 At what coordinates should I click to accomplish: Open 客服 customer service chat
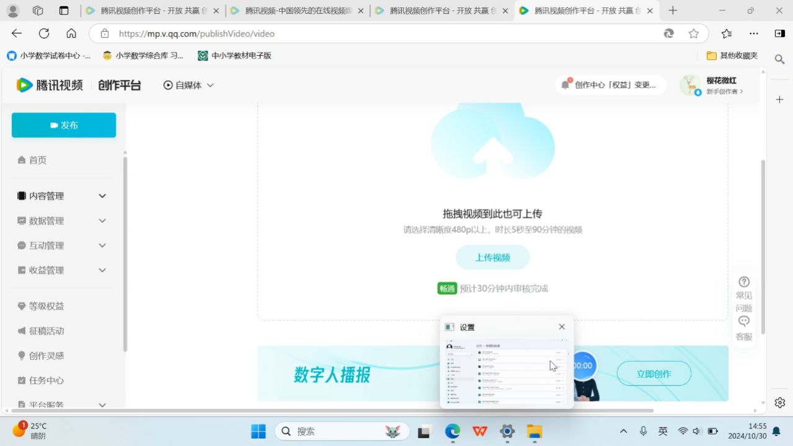click(744, 328)
